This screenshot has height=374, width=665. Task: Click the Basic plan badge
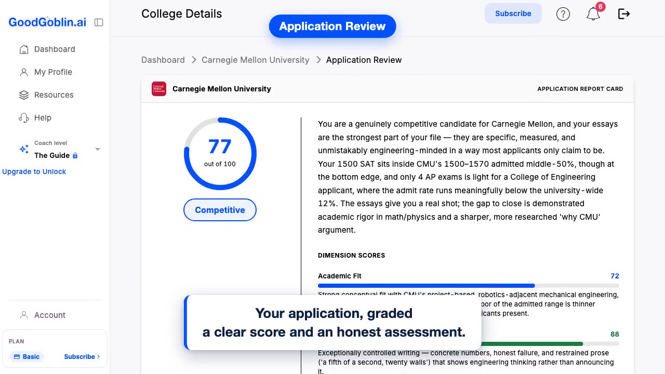(x=26, y=357)
